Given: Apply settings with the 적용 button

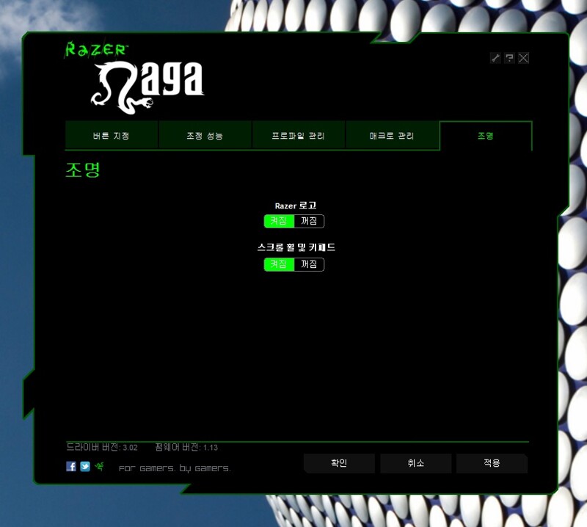Looking at the screenshot, I should click(492, 463).
